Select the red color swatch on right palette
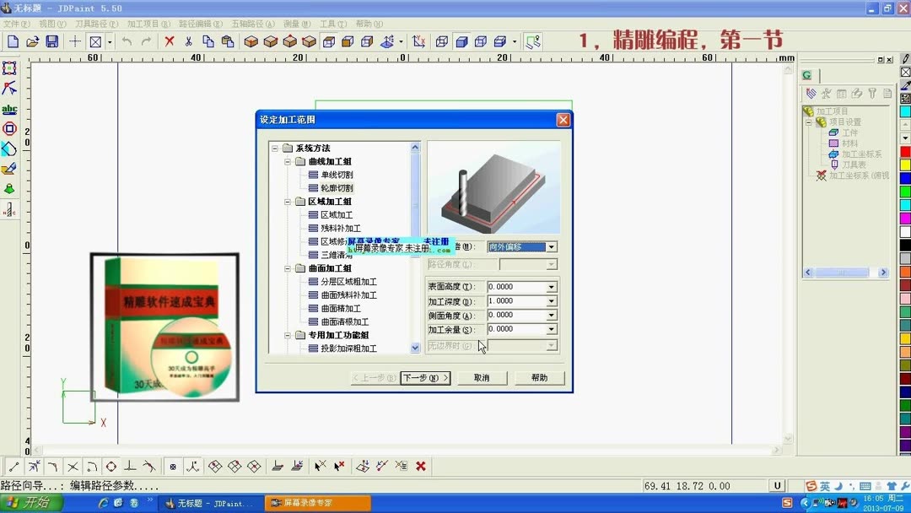 (904, 152)
